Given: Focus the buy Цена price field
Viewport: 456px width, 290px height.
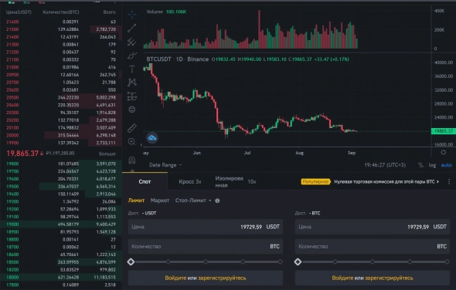Looking at the screenshot, I should [x=206, y=227].
